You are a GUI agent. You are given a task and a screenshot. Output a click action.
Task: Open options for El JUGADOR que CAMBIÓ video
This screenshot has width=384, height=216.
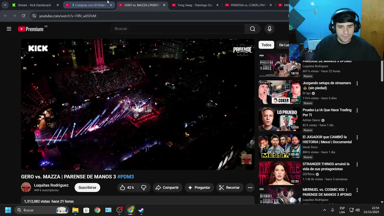click(357, 137)
